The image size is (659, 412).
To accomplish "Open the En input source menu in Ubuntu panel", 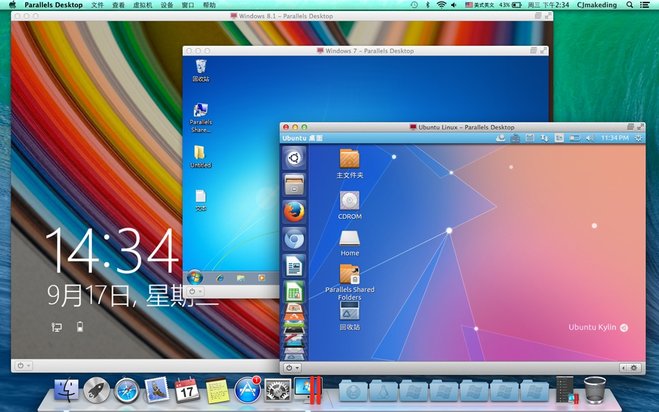I will tap(559, 138).
